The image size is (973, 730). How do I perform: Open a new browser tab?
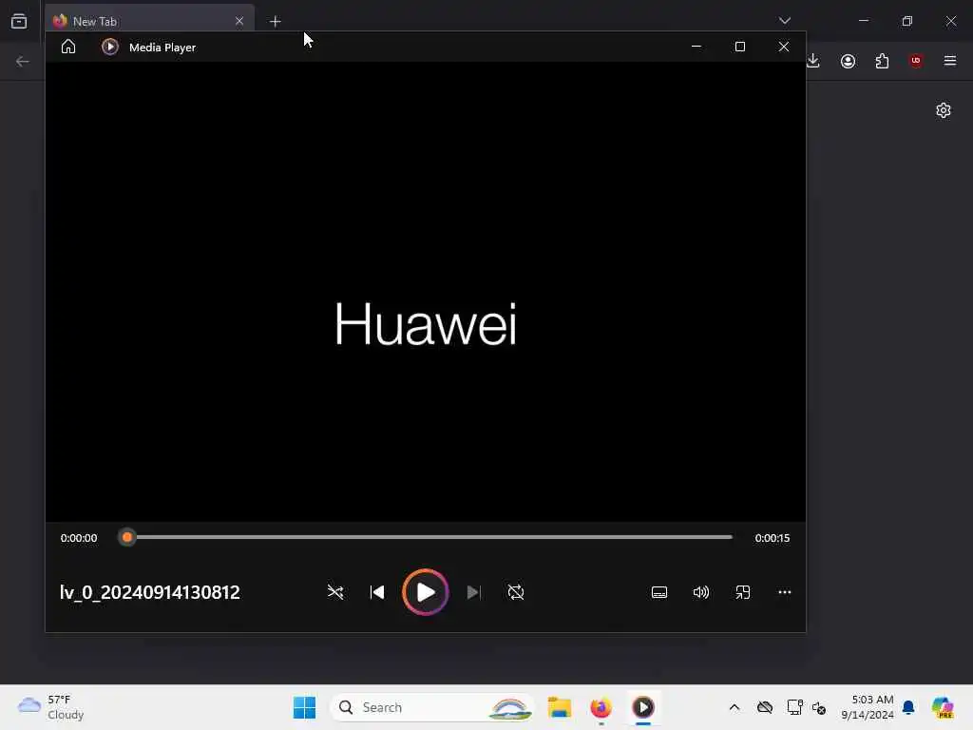(275, 21)
